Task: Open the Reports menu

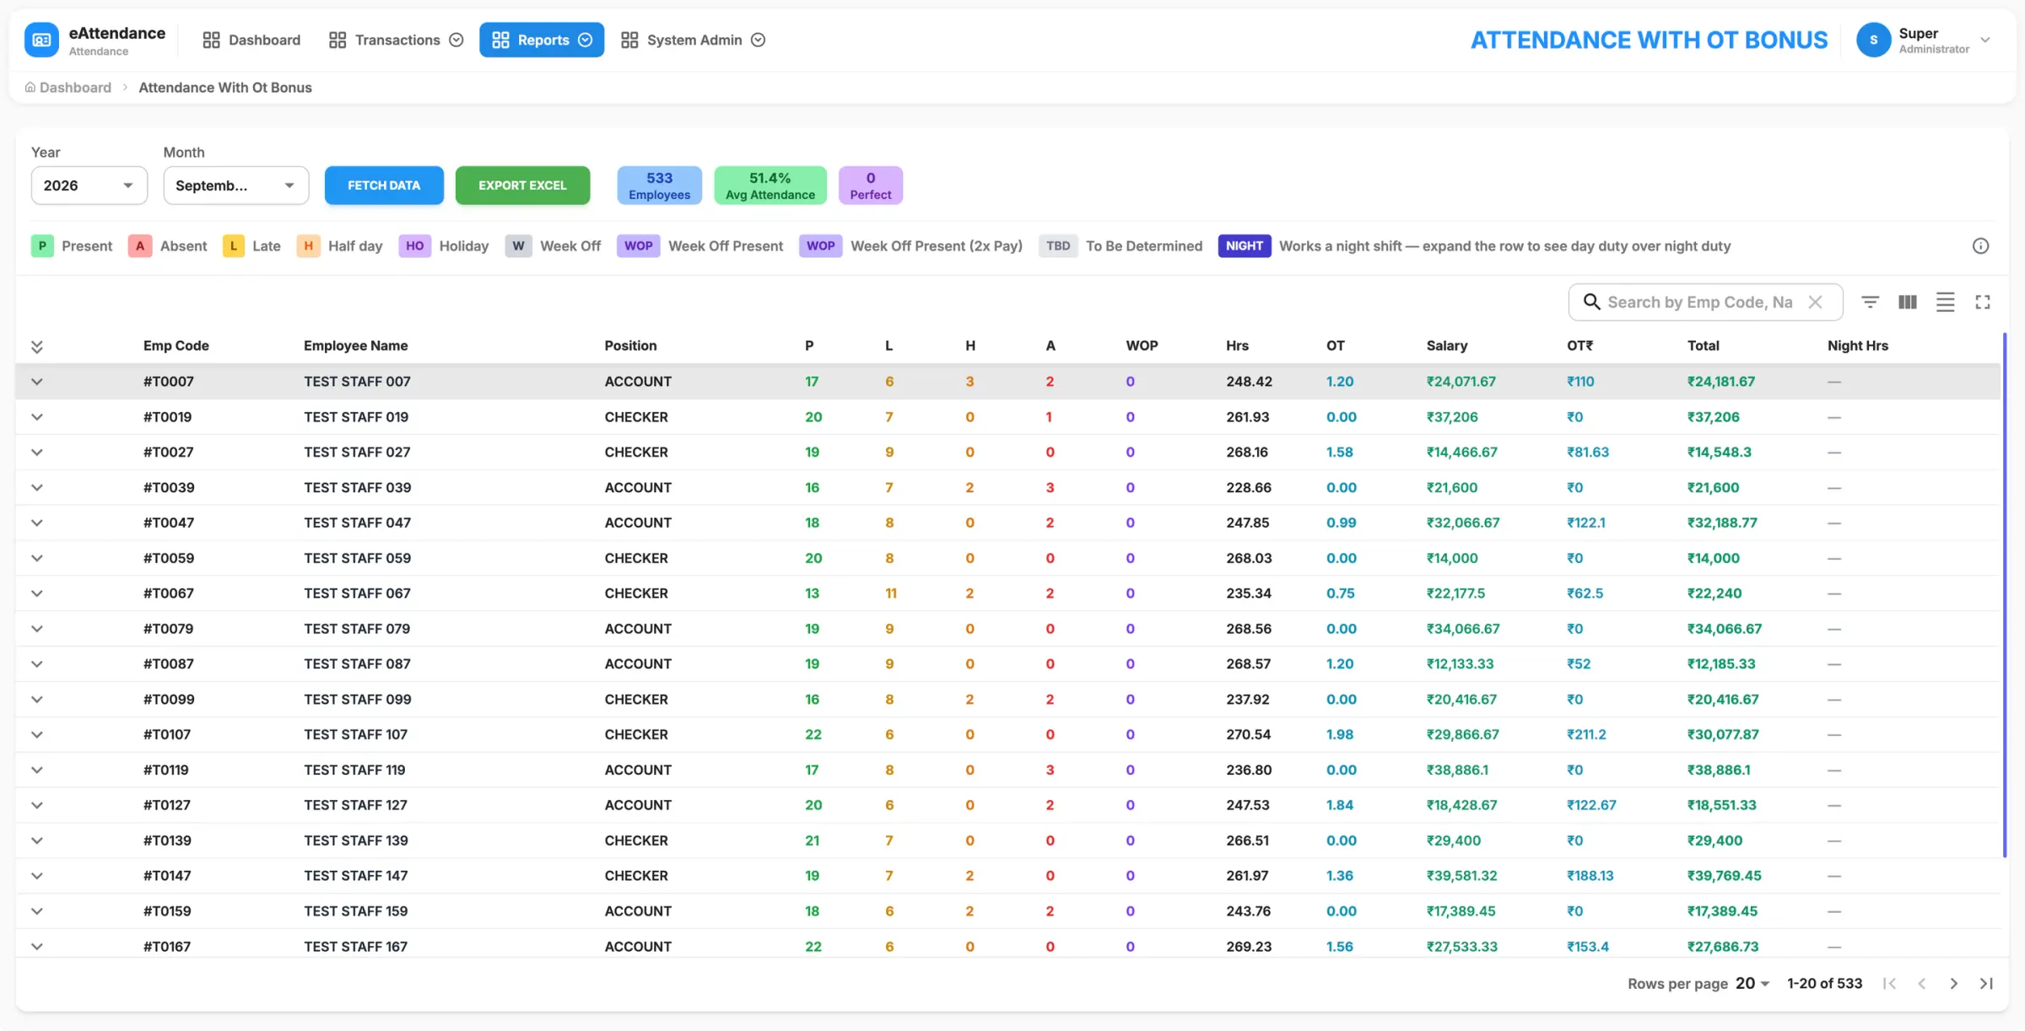Action: 542,40
